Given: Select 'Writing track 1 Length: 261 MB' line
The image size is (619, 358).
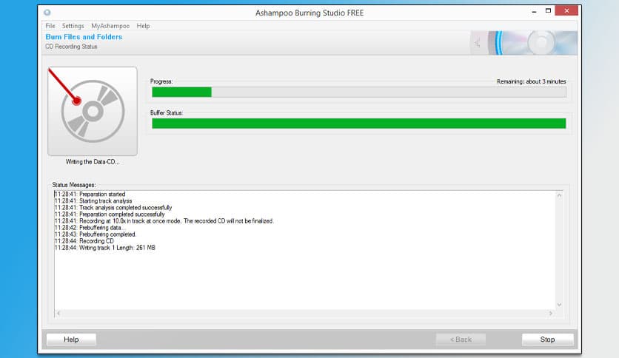Looking at the screenshot, I should pyautogui.click(x=105, y=248).
